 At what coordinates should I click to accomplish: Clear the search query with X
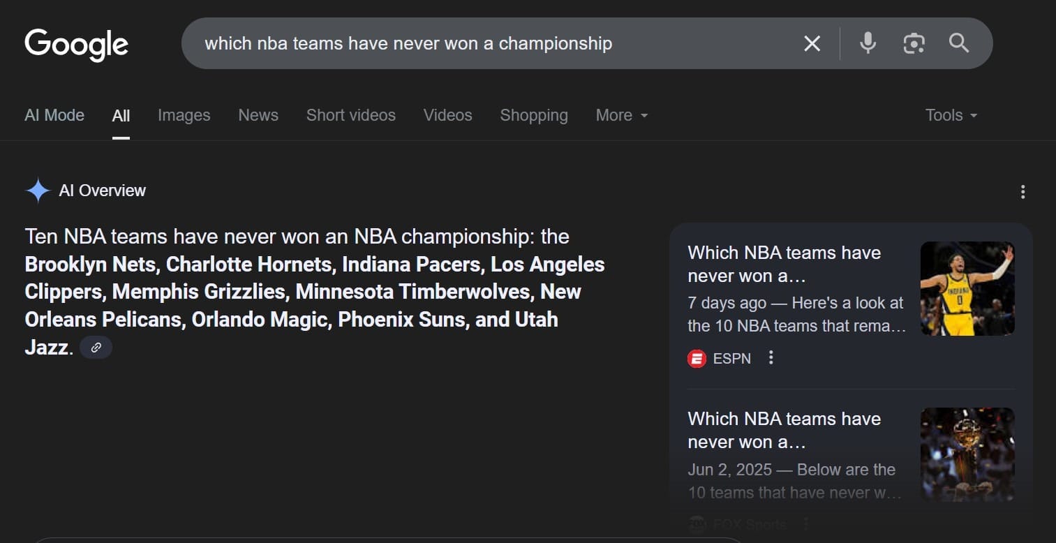pyautogui.click(x=812, y=44)
